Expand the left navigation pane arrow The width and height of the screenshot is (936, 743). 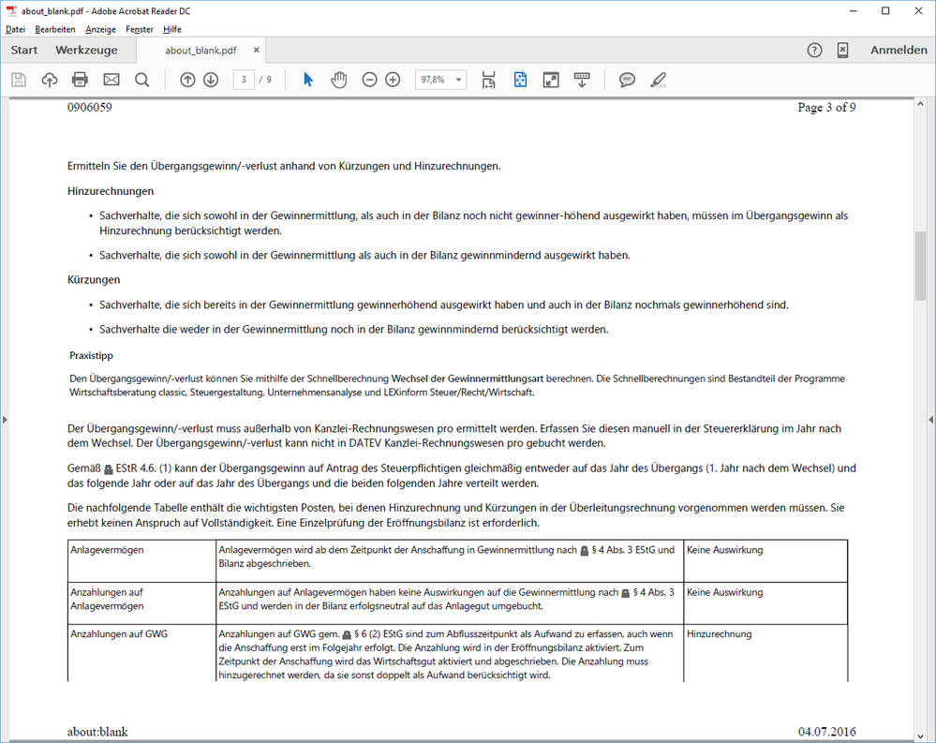coord(5,419)
